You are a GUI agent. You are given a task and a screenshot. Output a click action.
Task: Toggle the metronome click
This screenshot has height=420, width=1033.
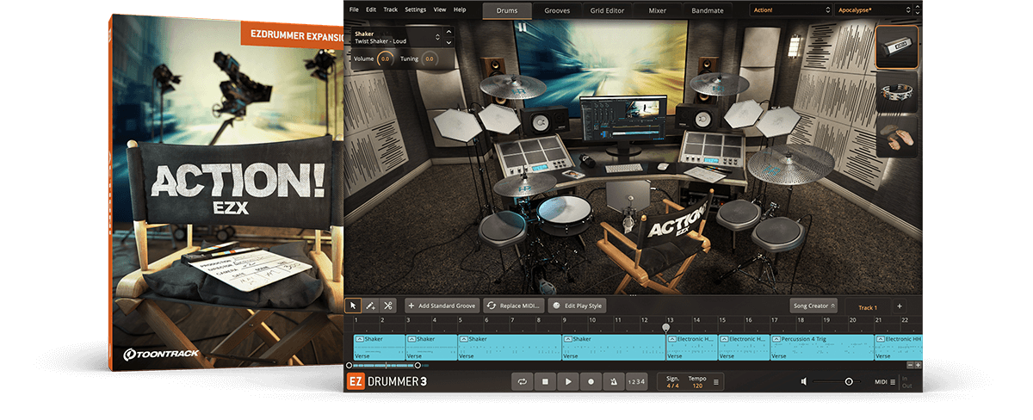pyautogui.click(x=613, y=381)
